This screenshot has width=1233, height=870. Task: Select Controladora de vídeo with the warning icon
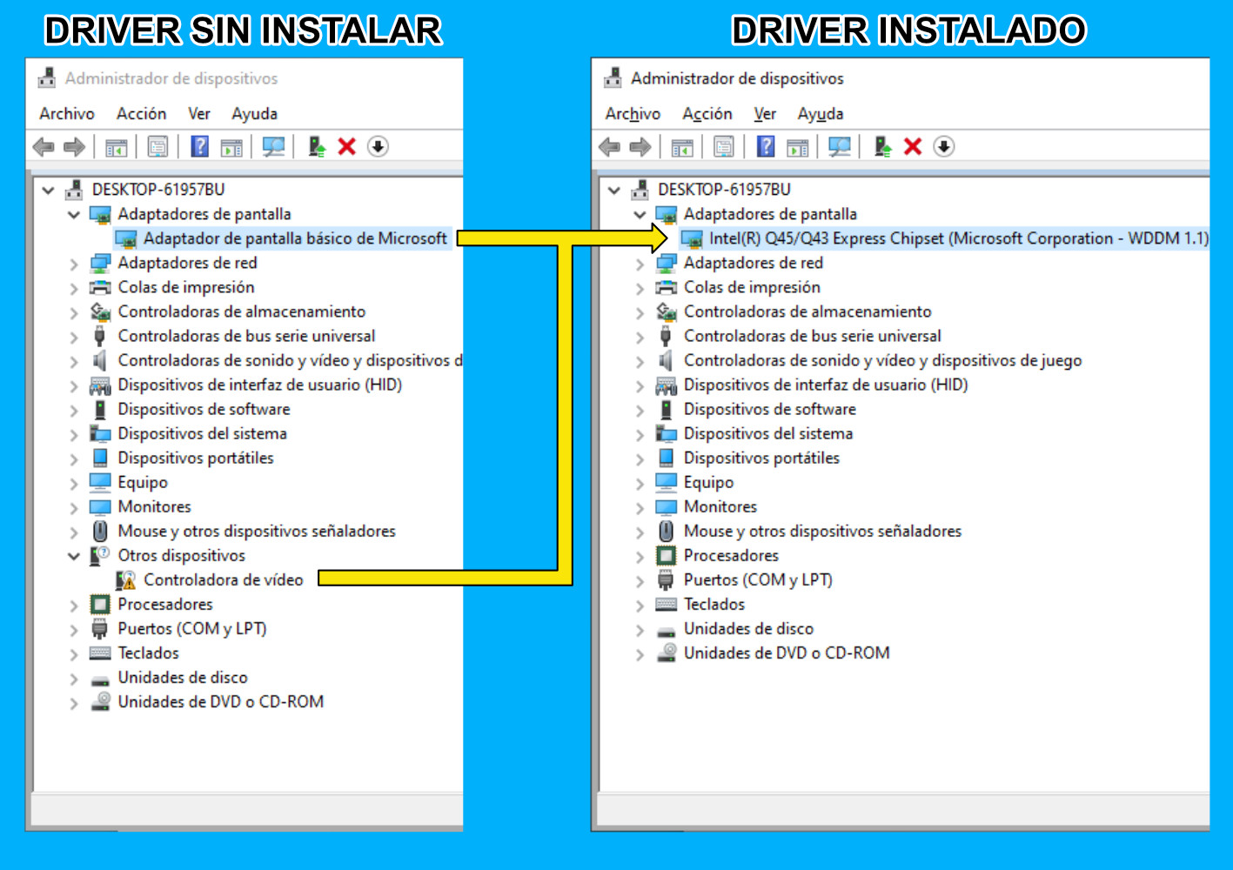[223, 579]
